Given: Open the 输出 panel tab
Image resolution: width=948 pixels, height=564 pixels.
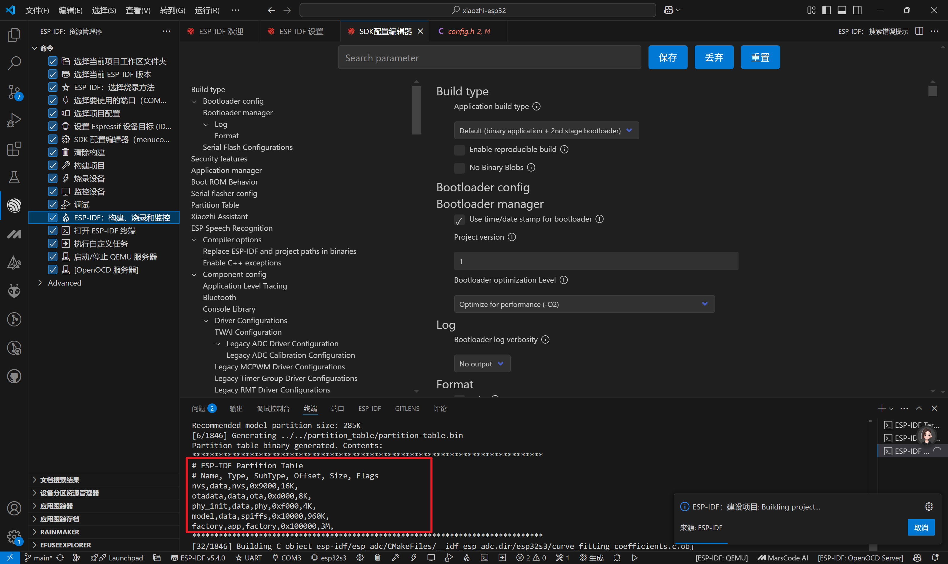Looking at the screenshot, I should pos(236,408).
